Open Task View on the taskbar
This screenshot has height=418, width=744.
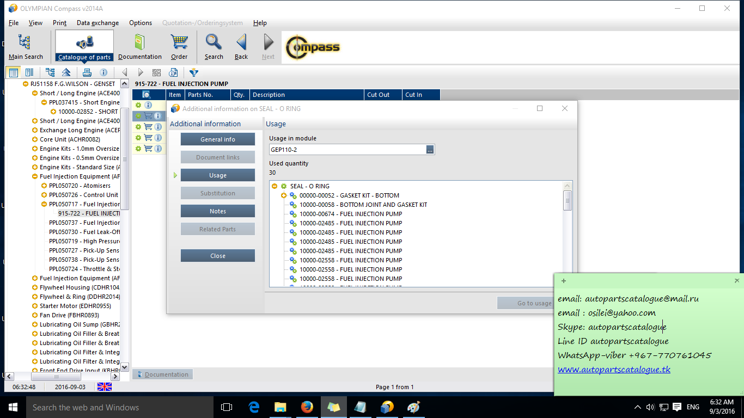(x=227, y=407)
